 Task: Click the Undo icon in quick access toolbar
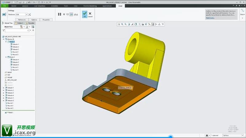point(29,2)
